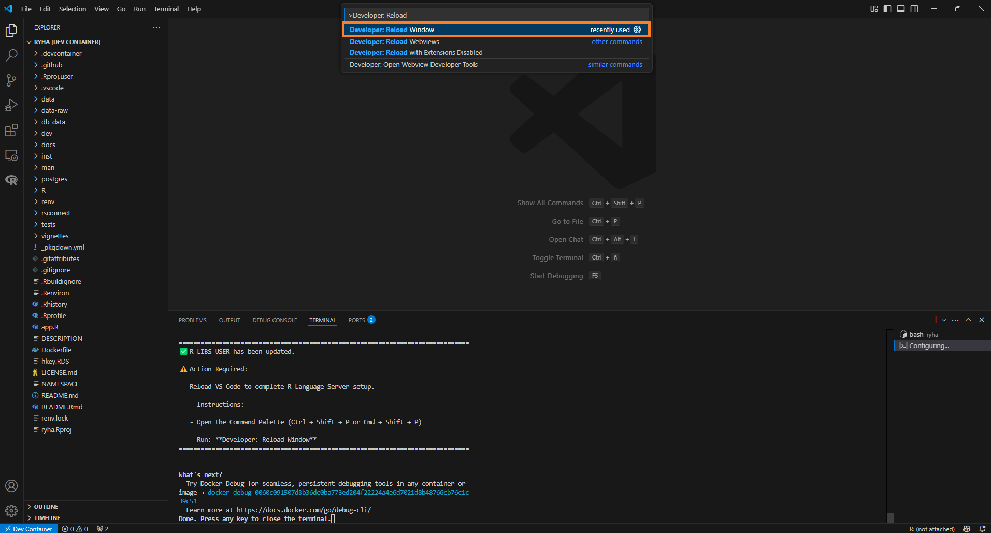Switch to the PROBLEMS panel tab
This screenshot has width=991, height=533.
coord(193,320)
